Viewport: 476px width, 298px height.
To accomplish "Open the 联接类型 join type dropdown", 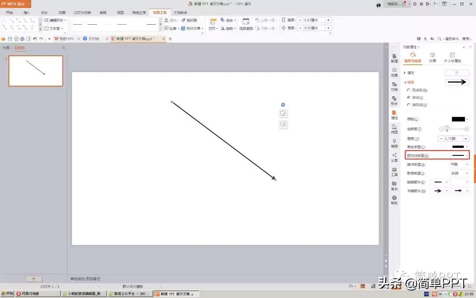I will tap(467, 174).
